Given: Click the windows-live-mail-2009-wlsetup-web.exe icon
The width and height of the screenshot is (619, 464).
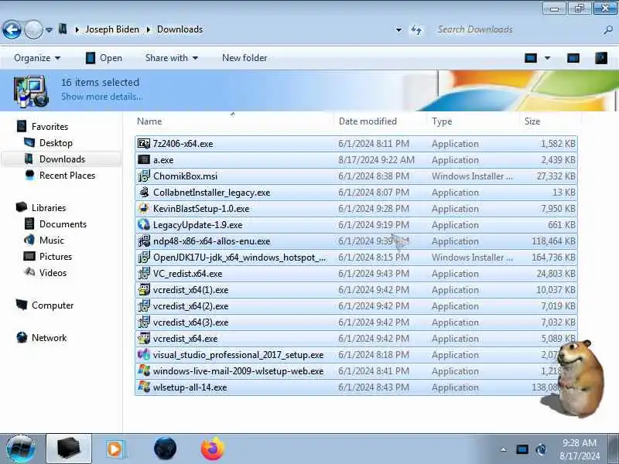Looking at the screenshot, I should tap(144, 371).
